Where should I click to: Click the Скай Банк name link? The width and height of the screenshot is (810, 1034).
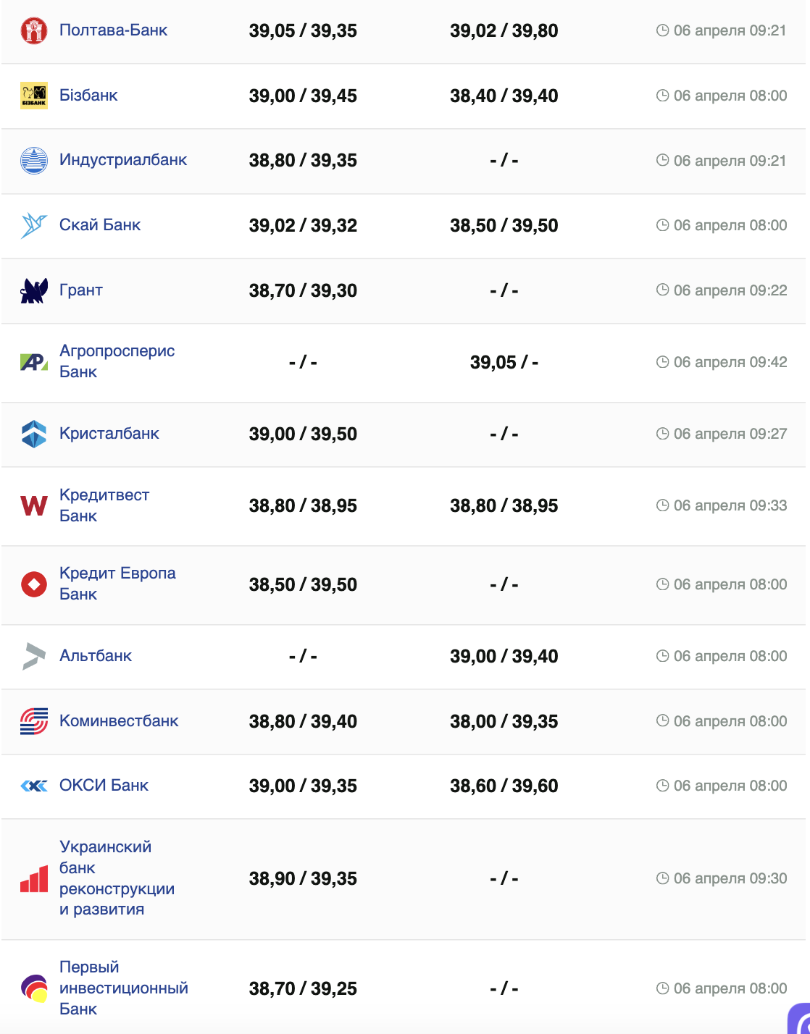pyautogui.click(x=100, y=225)
